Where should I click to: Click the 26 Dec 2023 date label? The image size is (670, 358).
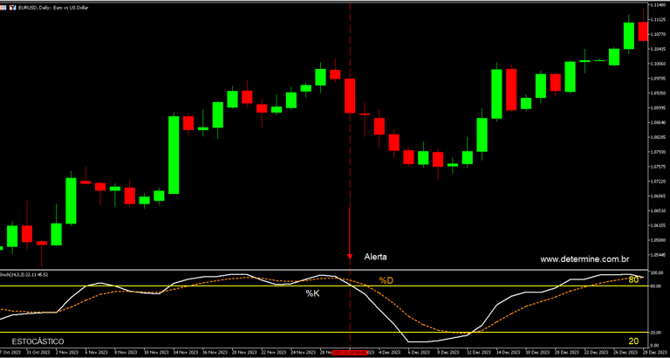pyautogui.click(x=624, y=353)
